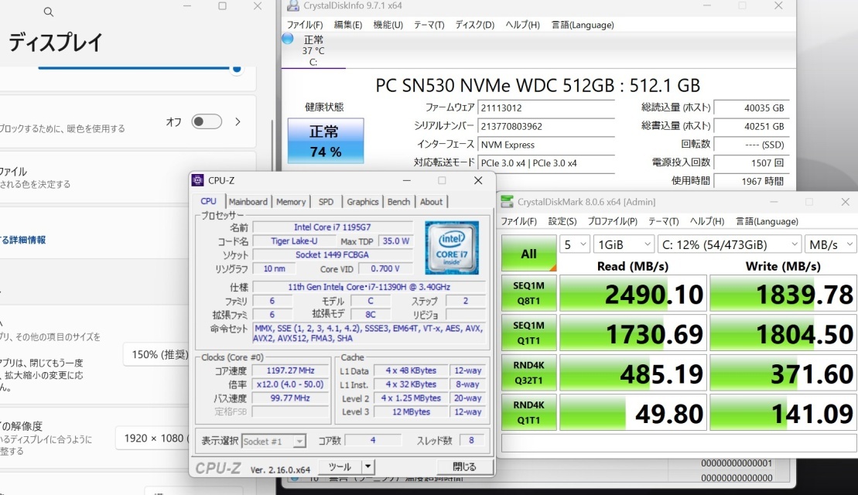Image resolution: width=858 pixels, height=495 pixels.
Task: Open ファイル(F) menu in CrystalDiskMark
Action: click(x=518, y=221)
